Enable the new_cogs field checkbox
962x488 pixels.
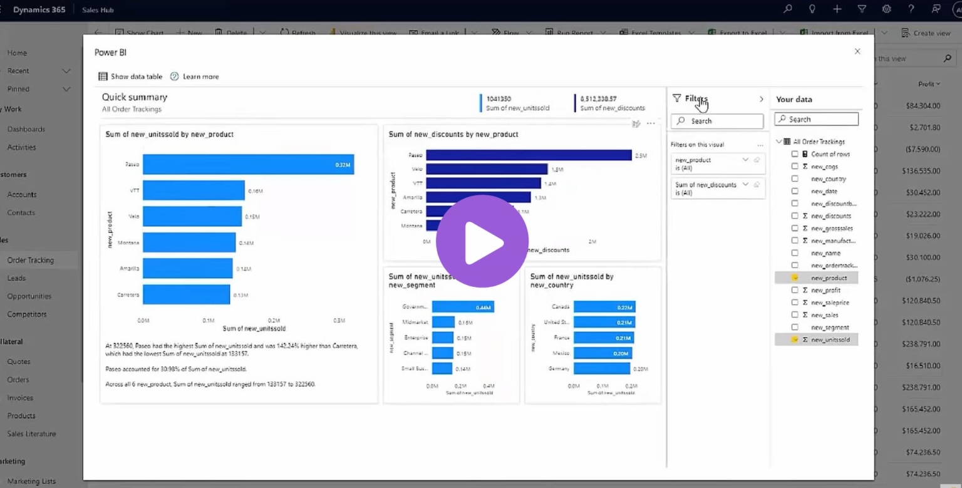tap(795, 166)
